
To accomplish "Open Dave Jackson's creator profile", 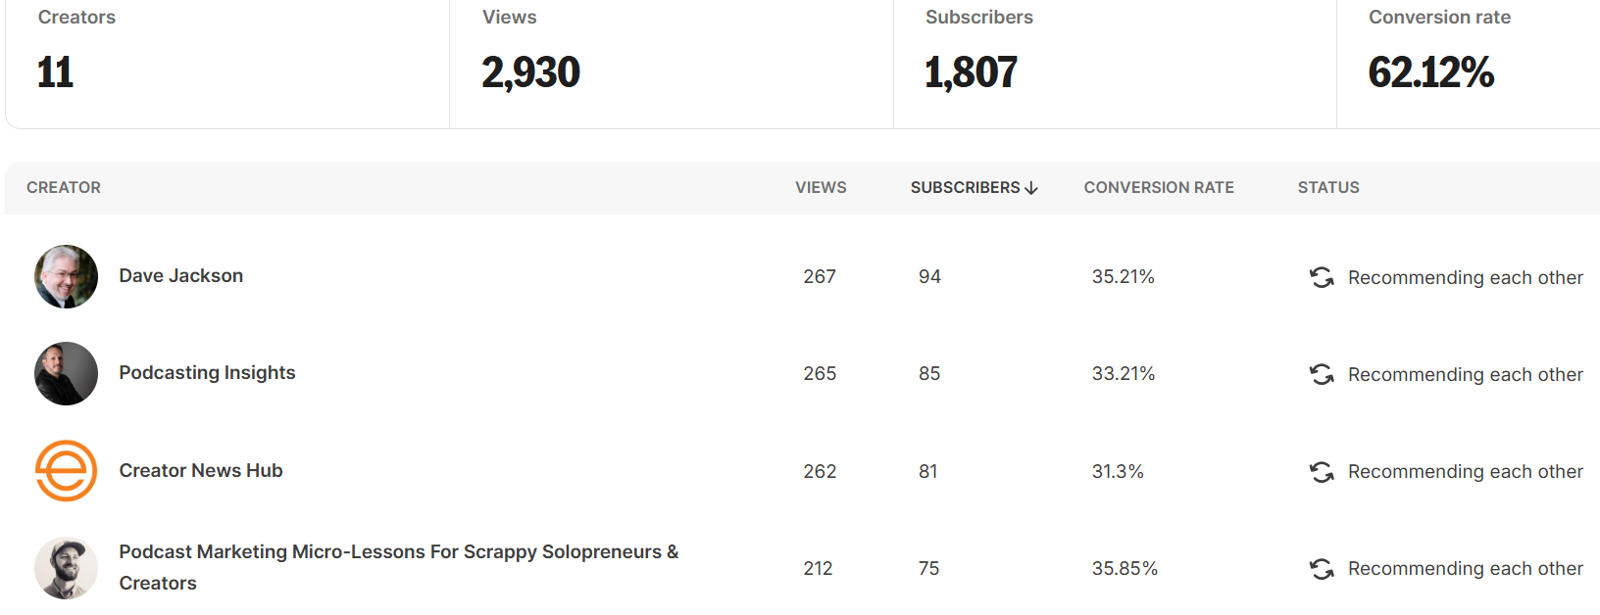I will click(180, 275).
